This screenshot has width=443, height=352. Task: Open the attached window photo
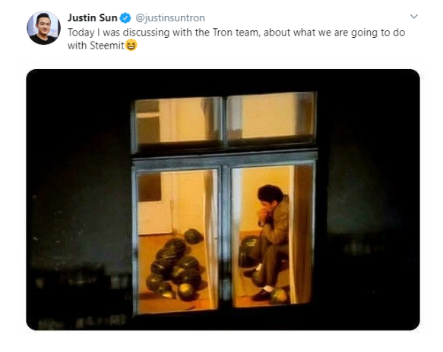pos(223,200)
